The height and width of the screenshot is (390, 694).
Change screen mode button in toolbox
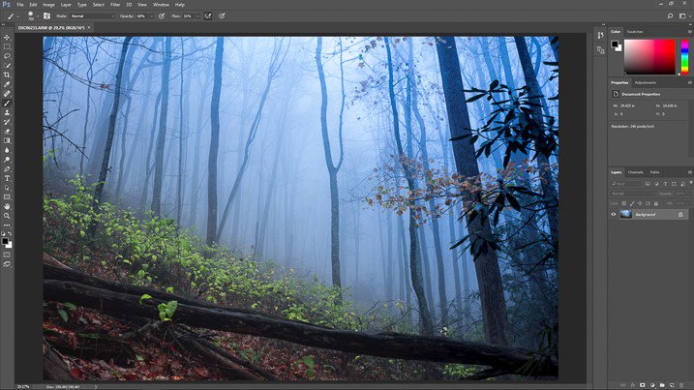click(x=7, y=264)
